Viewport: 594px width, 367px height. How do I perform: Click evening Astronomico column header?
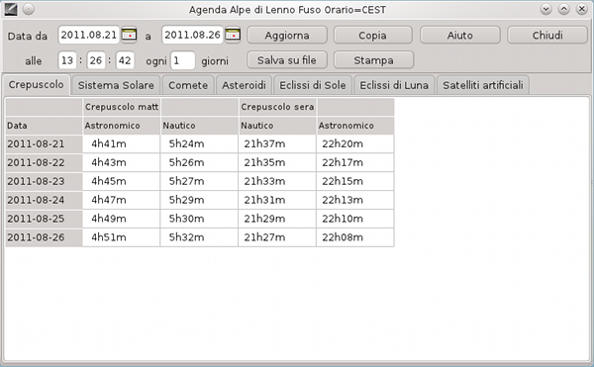click(355, 126)
